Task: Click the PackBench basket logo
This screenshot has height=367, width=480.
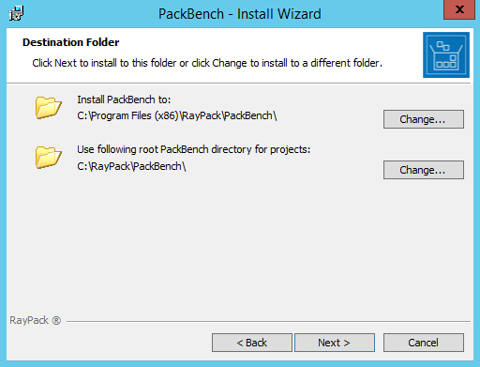Action: tap(446, 54)
